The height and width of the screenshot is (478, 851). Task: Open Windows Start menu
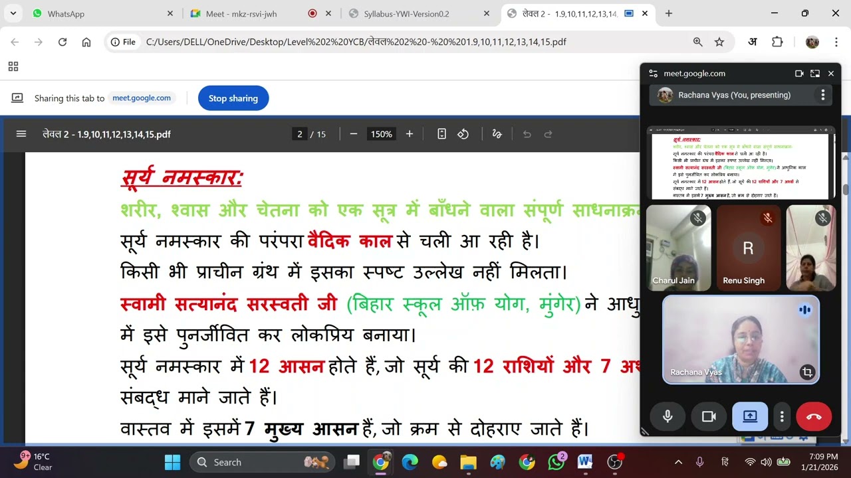[x=172, y=462]
